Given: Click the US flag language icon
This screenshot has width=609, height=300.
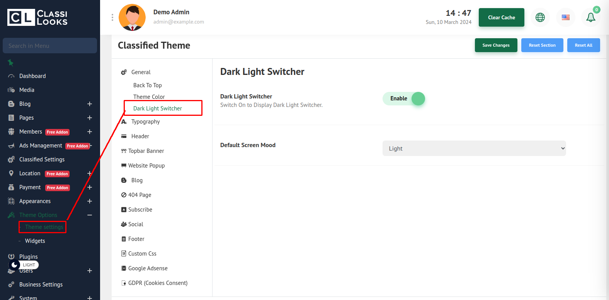Looking at the screenshot, I should [x=565, y=17].
